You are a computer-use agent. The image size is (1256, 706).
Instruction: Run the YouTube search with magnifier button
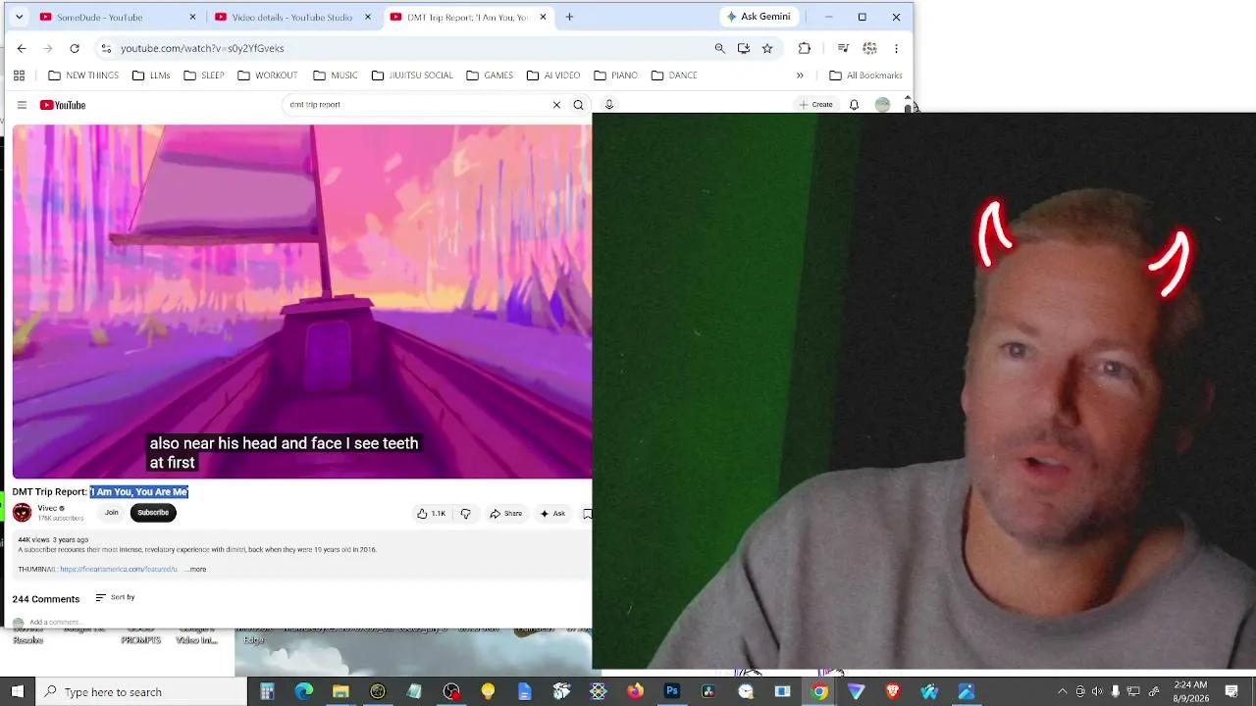pyautogui.click(x=579, y=105)
